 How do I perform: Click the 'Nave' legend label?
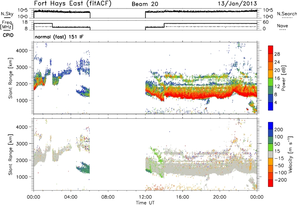point(282,26)
